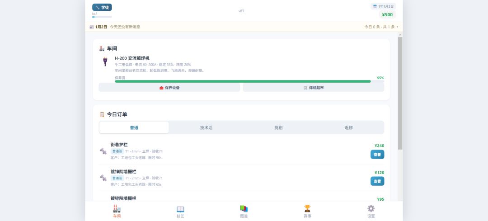488x221 pixels.
Task: Click the clipboard icon beside 今日订单
Action: click(x=102, y=114)
